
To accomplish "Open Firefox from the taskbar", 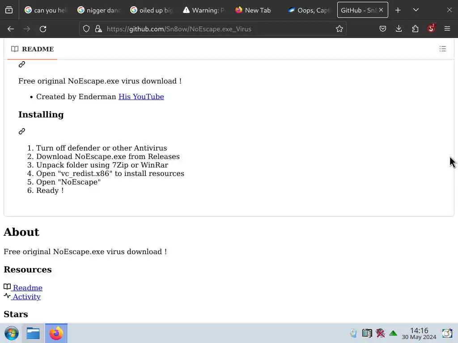I will coord(56,333).
